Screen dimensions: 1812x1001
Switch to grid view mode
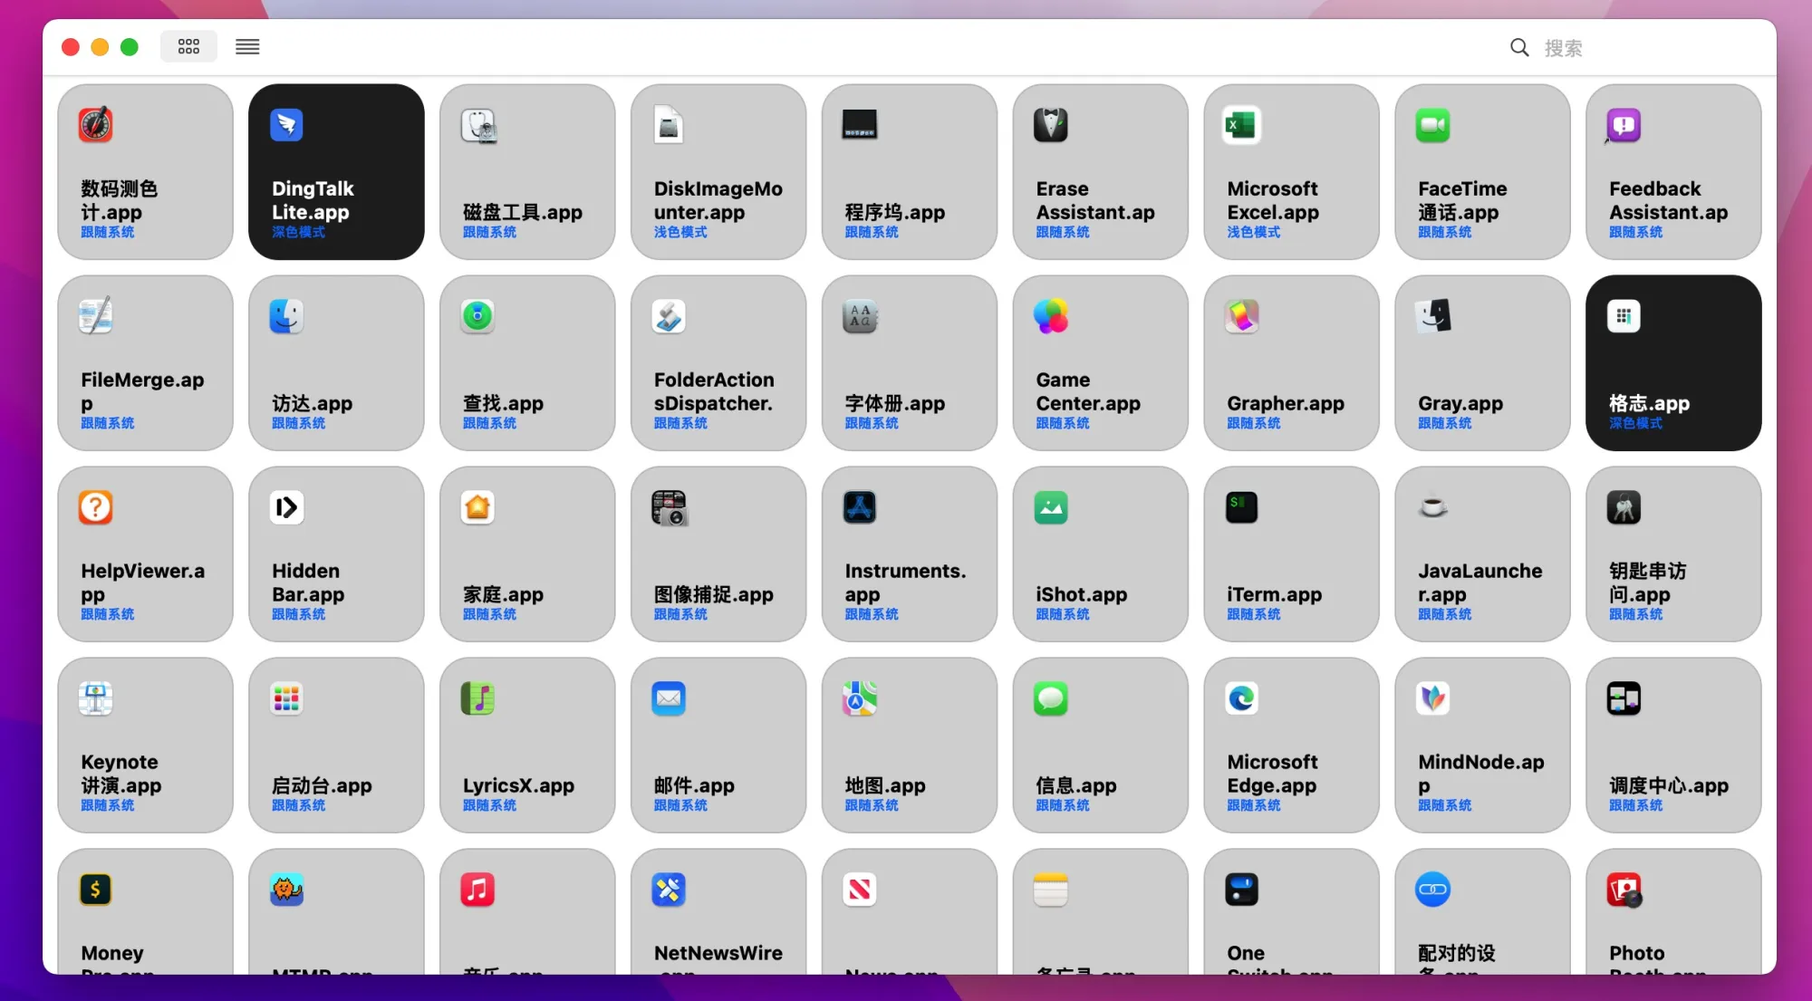(x=188, y=46)
